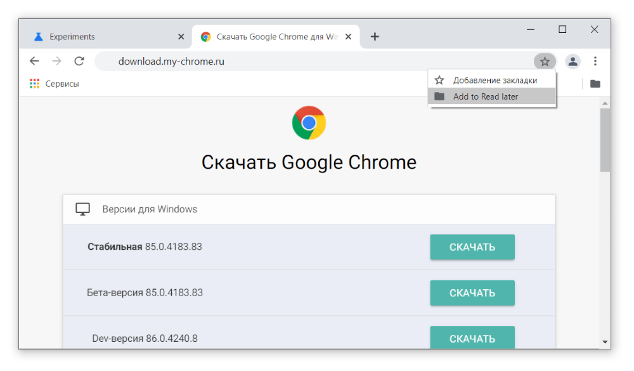Click the monitor icon beside Версии для Windows

[82, 209]
